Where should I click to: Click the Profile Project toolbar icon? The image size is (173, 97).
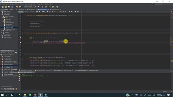[57, 7]
